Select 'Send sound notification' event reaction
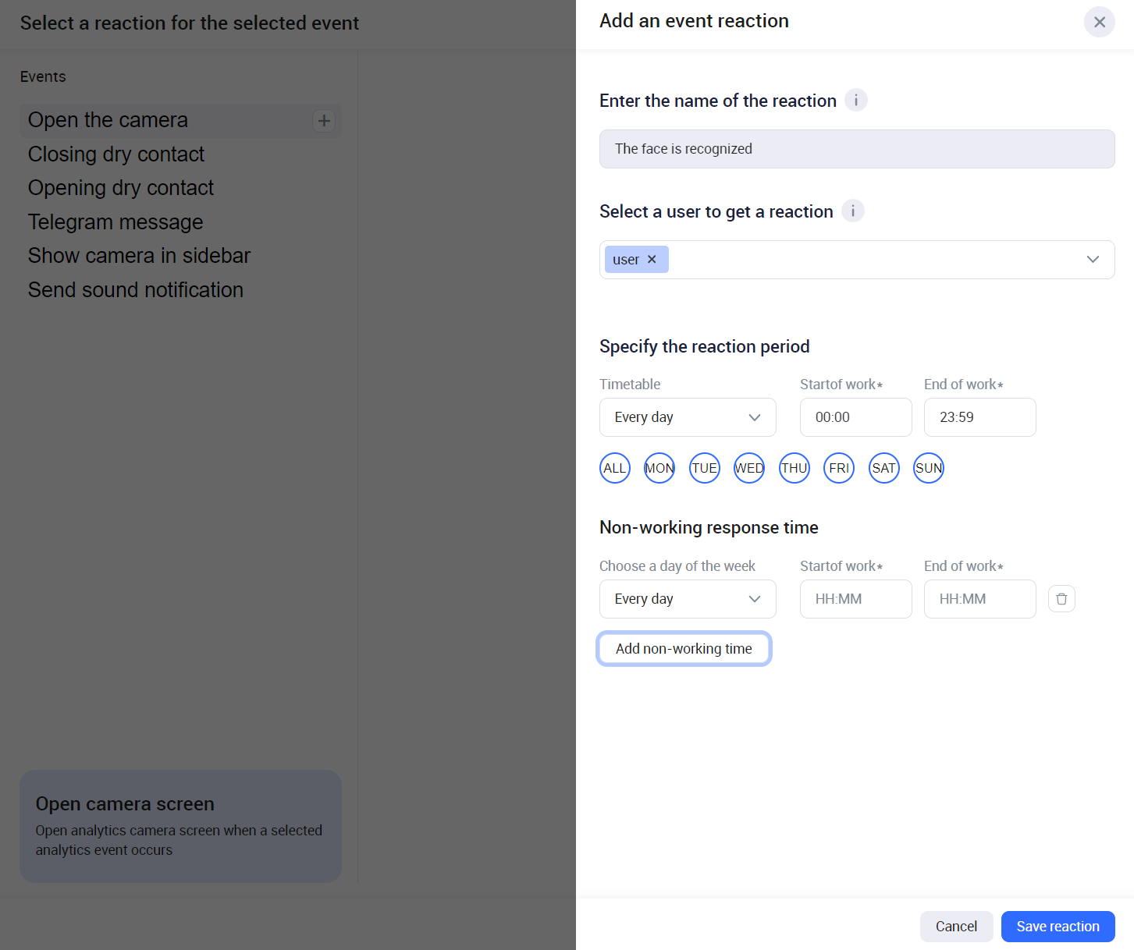This screenshot has height=950, width=1134. [x=136, y=290]
